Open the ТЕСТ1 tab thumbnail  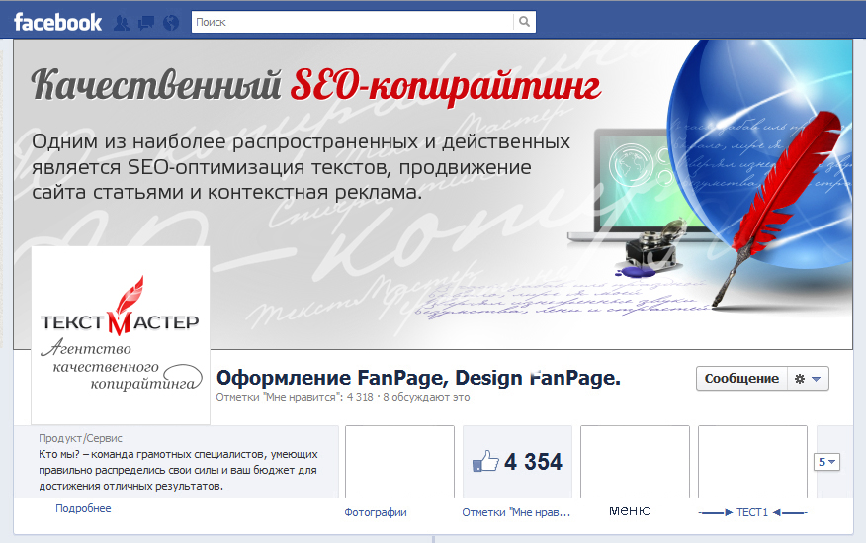(752, 462)
